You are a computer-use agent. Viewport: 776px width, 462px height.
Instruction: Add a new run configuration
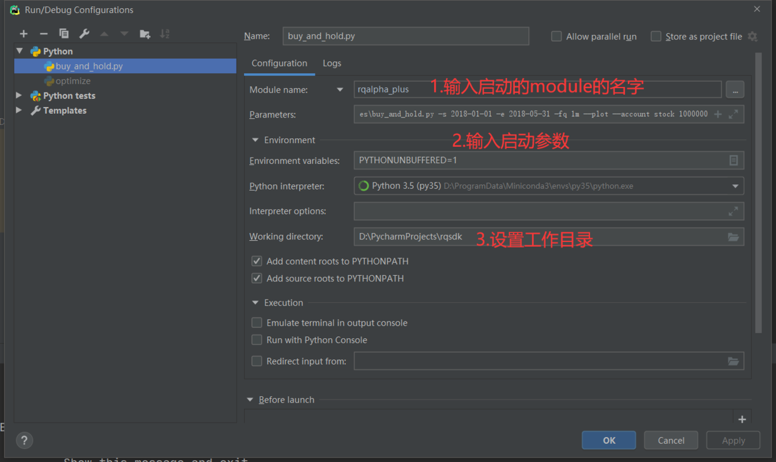(x=23, y=33)
